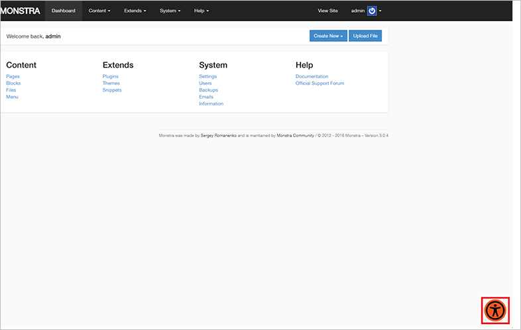Open the Documentation help link

[312, 76]
